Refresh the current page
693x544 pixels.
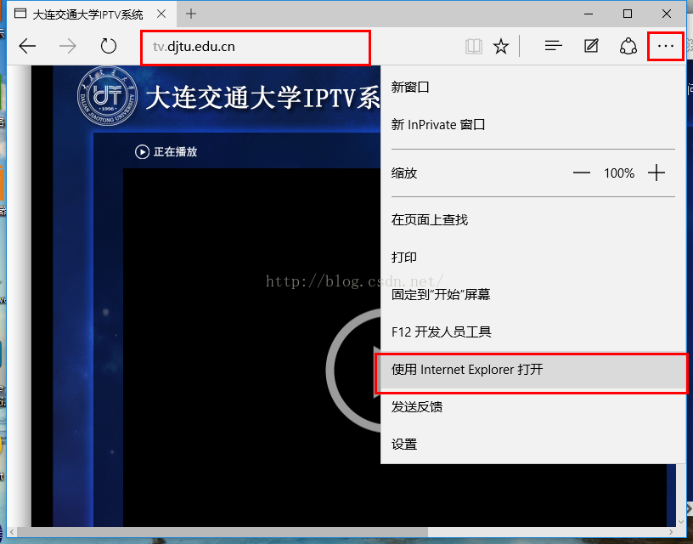(109, 46)
